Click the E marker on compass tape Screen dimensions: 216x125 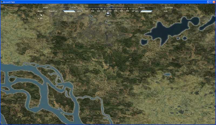[127, 8]
